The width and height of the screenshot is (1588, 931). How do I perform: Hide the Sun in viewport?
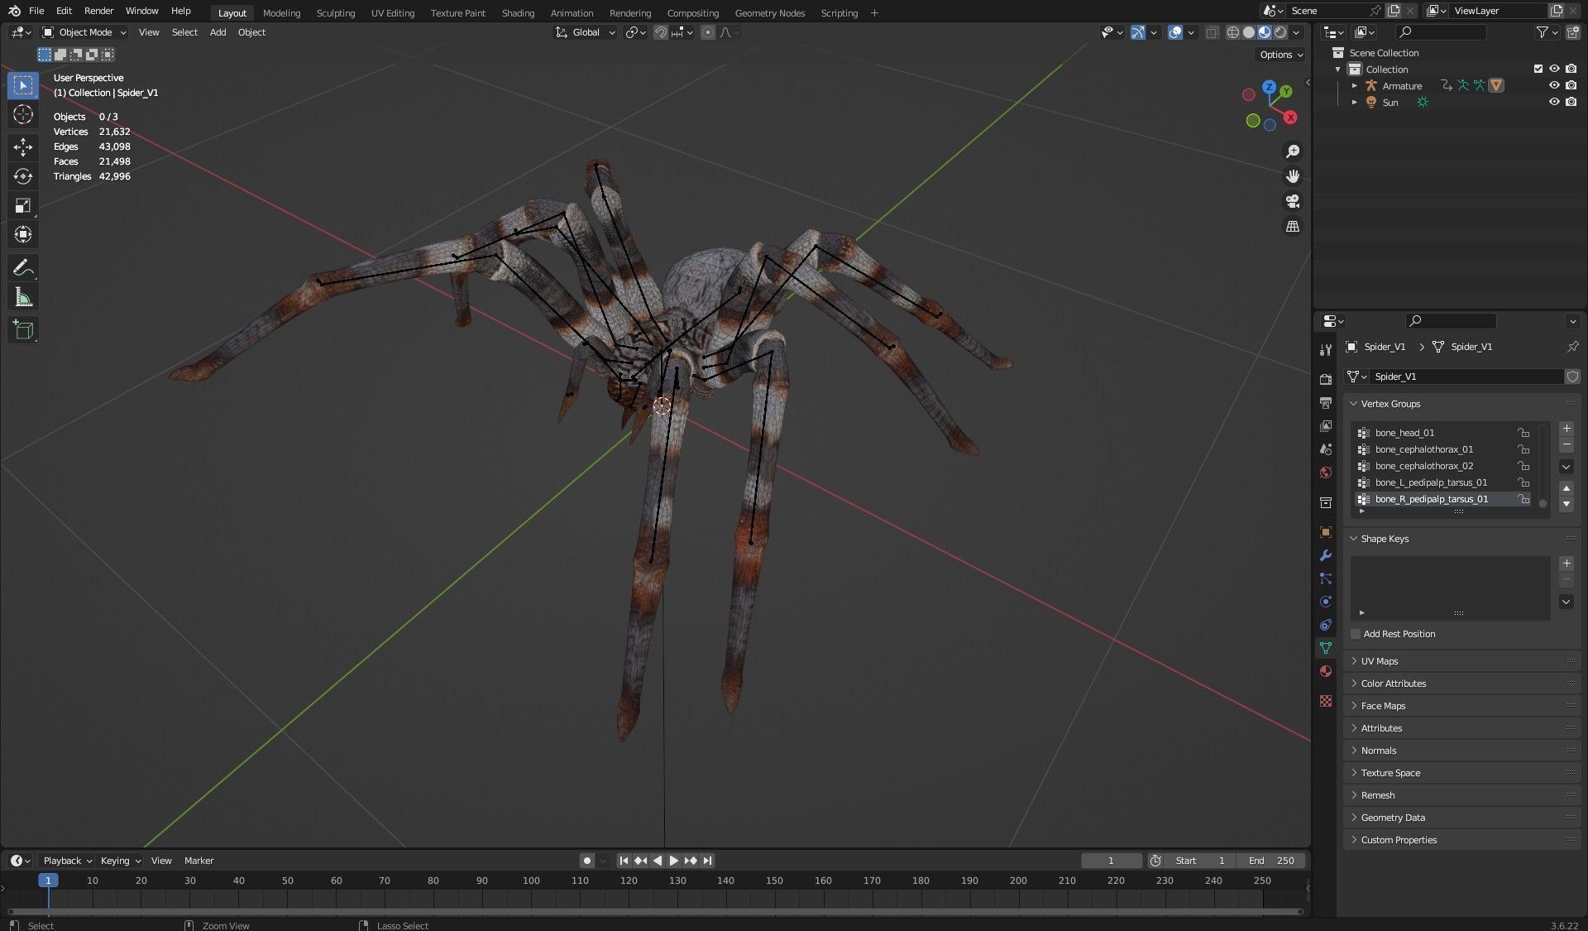1554,102
